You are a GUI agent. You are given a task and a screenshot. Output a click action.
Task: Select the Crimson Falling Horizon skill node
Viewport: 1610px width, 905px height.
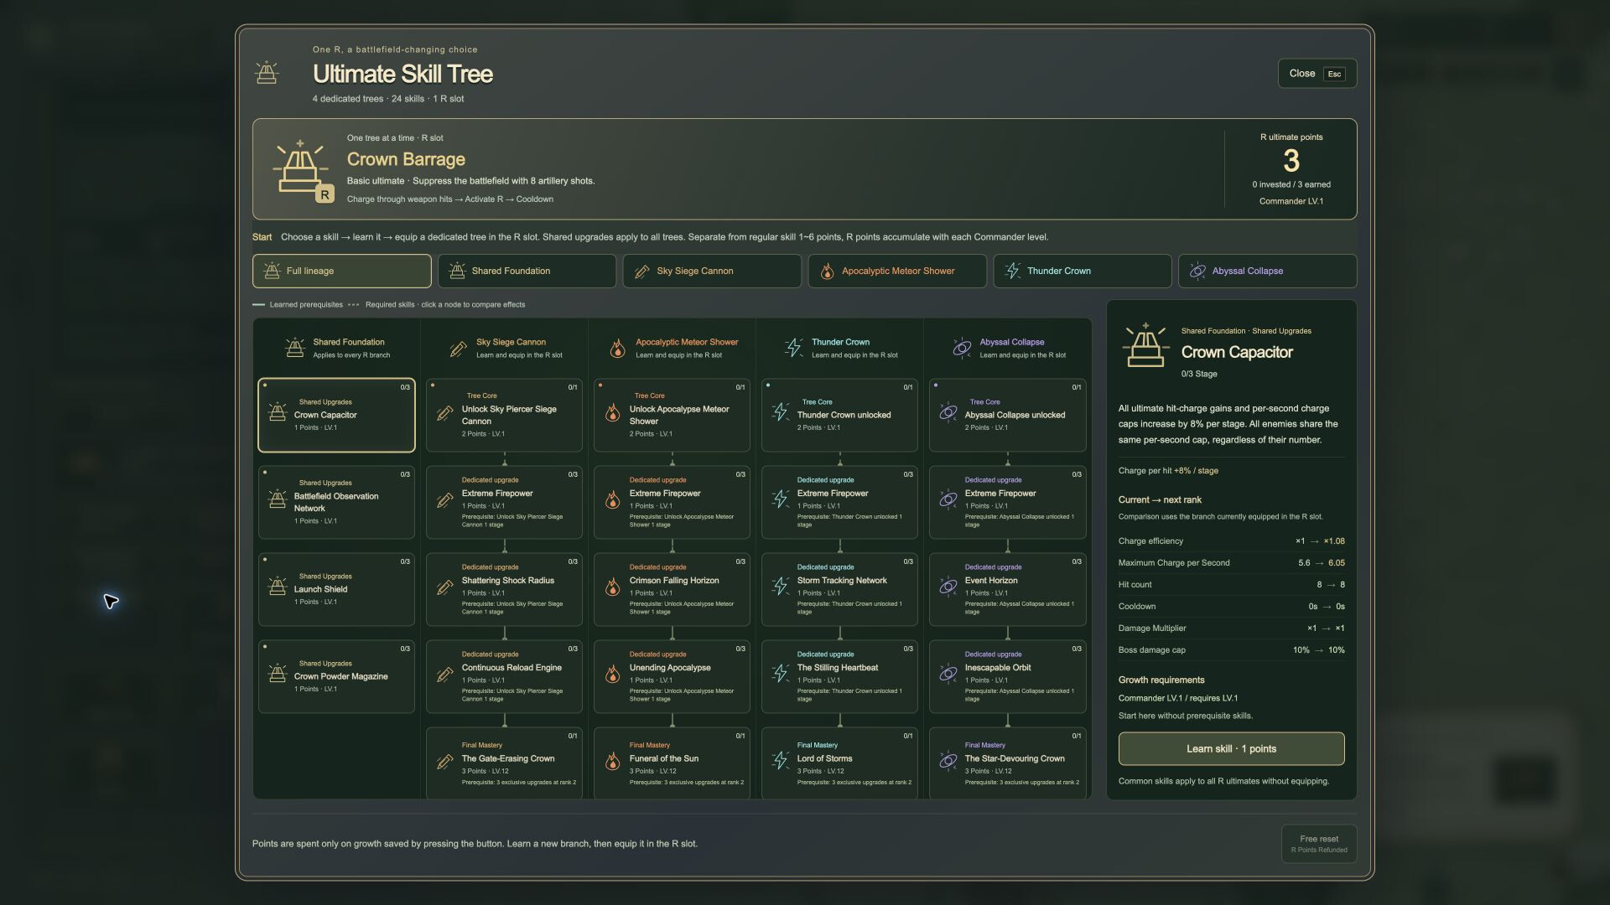coord(672,589)
